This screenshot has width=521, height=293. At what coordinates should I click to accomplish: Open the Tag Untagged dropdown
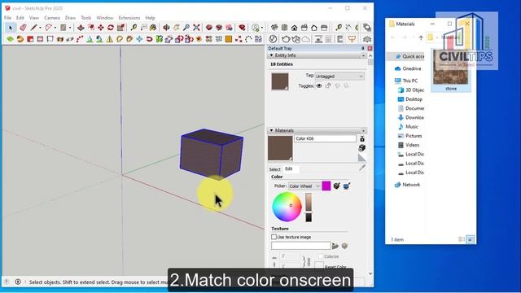(339, 77)
